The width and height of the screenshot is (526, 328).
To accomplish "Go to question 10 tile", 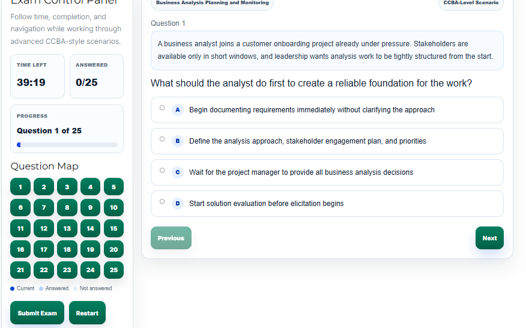I will click(113, 208).
